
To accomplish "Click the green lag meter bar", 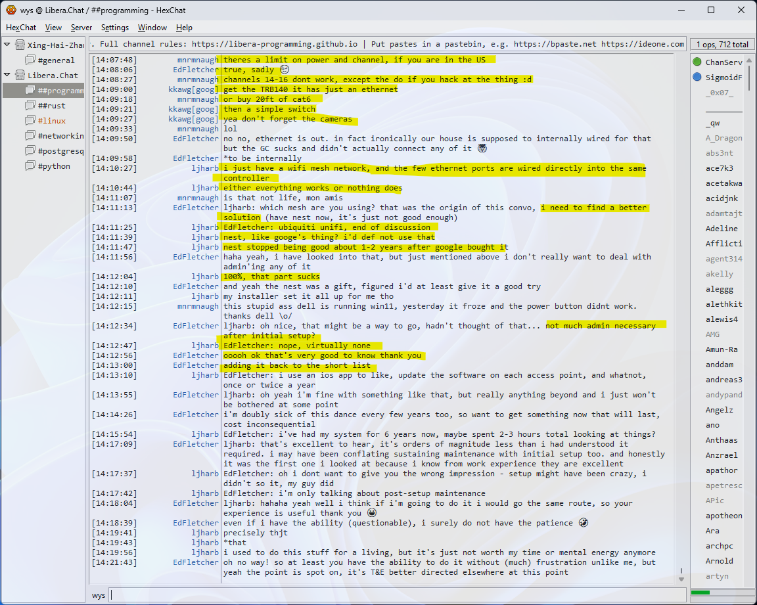I will point(700,593).
